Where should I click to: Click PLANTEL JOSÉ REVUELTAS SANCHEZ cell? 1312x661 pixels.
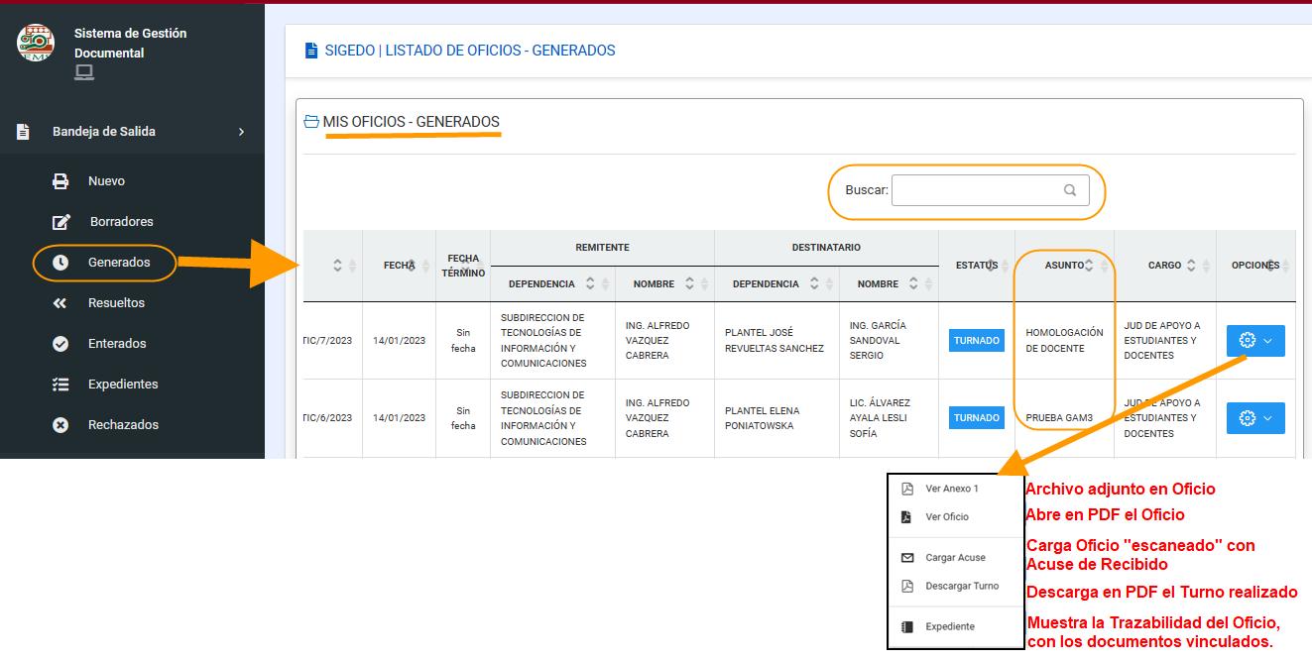(775, 341)
